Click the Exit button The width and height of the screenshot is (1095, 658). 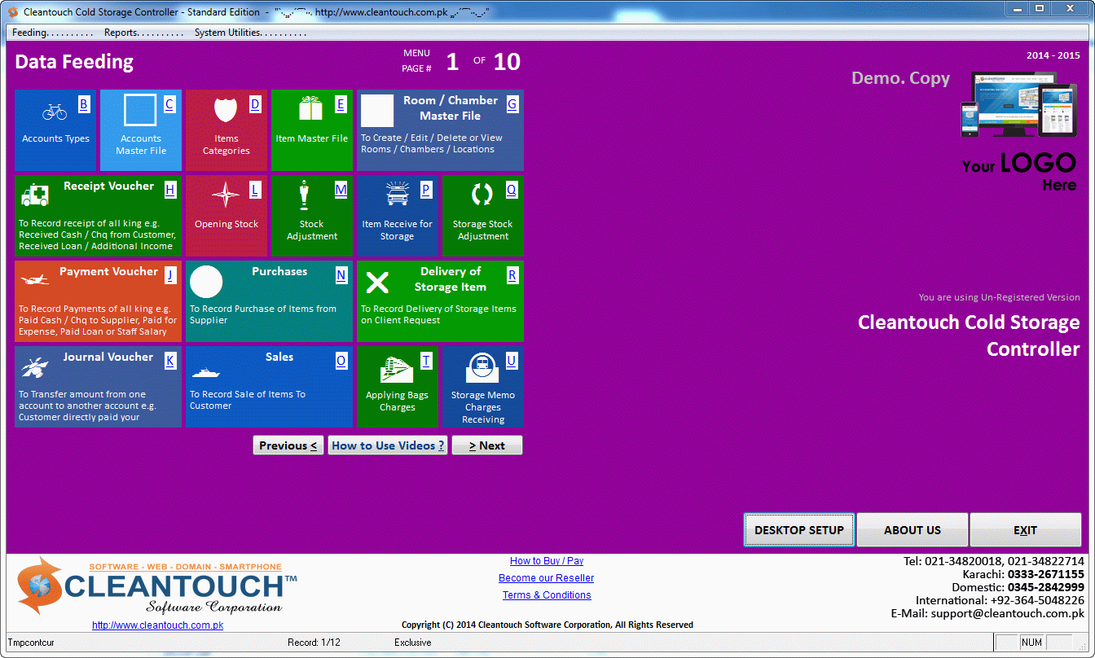click(1026, 530)
